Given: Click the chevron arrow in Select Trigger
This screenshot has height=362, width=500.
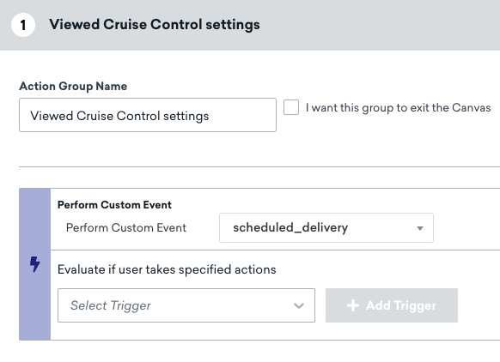Looking at the screenshot, I should [x=299, y=305].
